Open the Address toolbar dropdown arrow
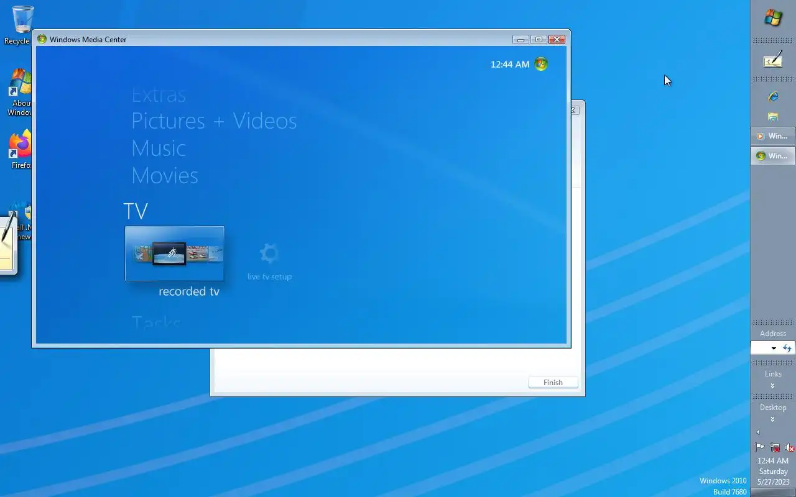The height and width of the screenshot is (497, 796). 774,349
